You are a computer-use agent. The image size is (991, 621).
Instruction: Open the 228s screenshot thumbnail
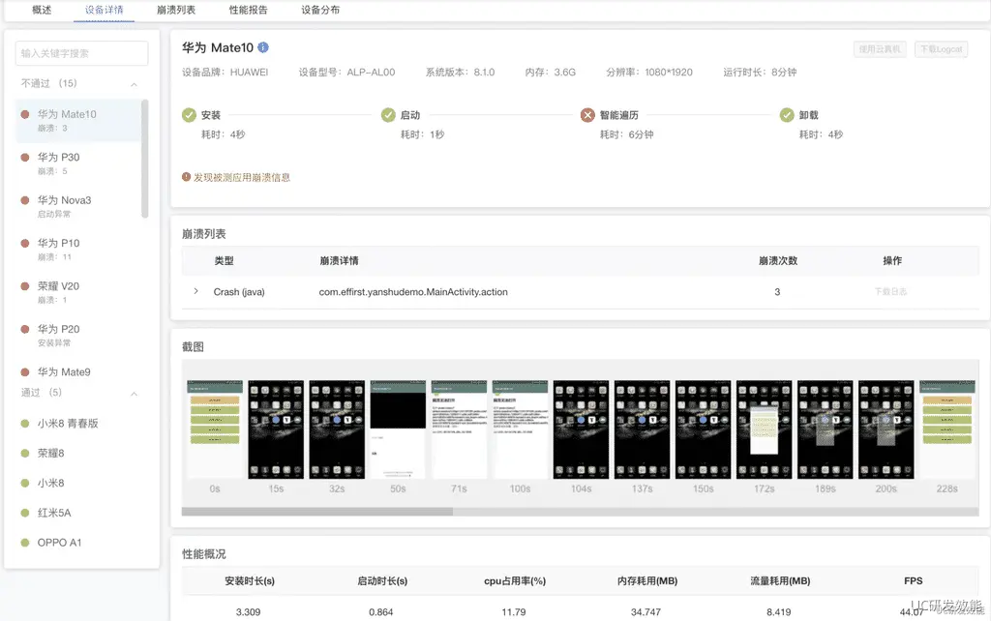click(946, 429)
